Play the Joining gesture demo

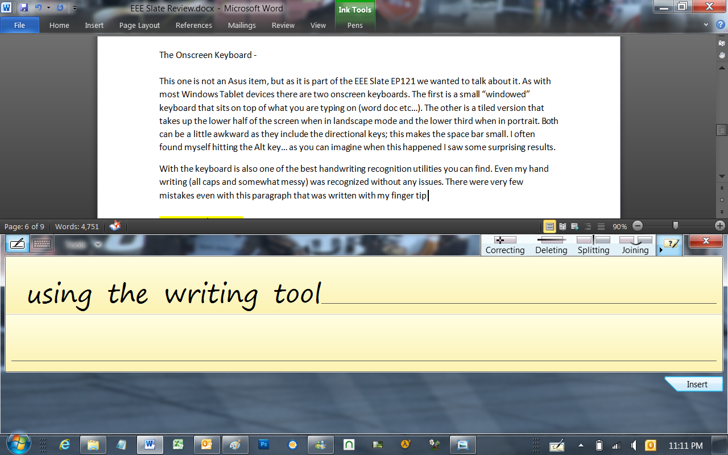635,245
